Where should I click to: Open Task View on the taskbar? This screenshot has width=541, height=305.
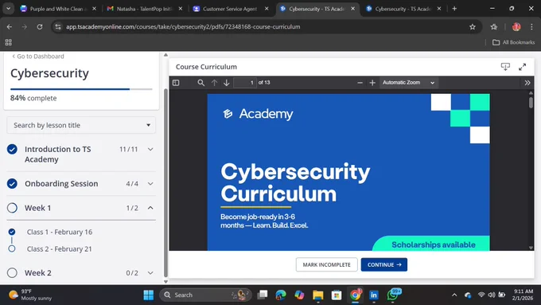(x=263, y=295)
